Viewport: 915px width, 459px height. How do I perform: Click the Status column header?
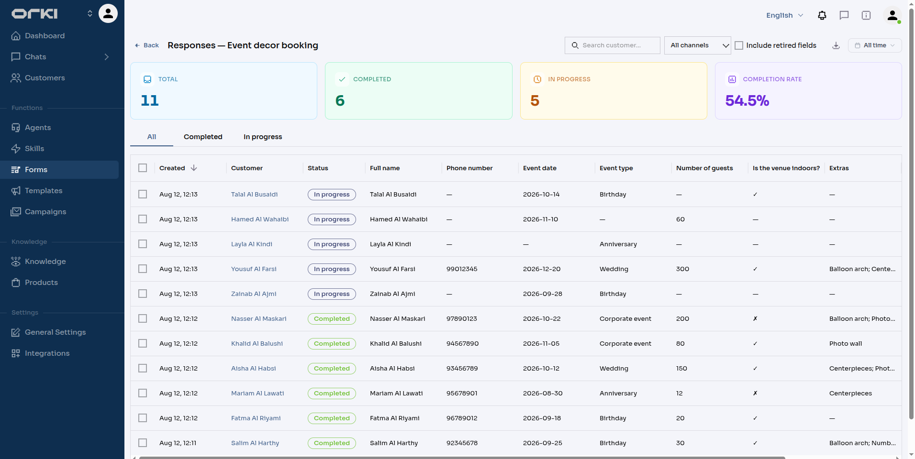coord(318,168)
